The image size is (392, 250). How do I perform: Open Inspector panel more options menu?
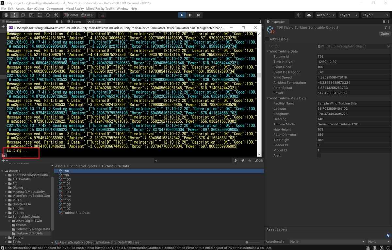click(x=389, y=22)
